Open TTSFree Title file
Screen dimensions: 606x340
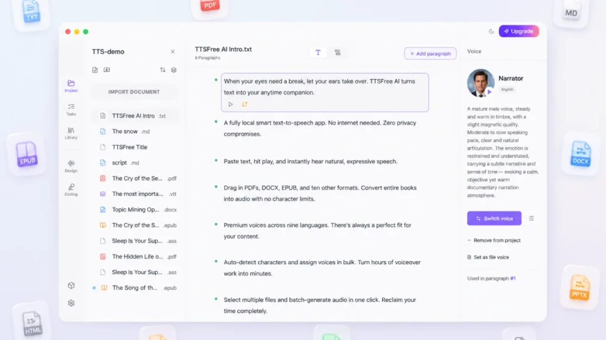coord(135,147)
